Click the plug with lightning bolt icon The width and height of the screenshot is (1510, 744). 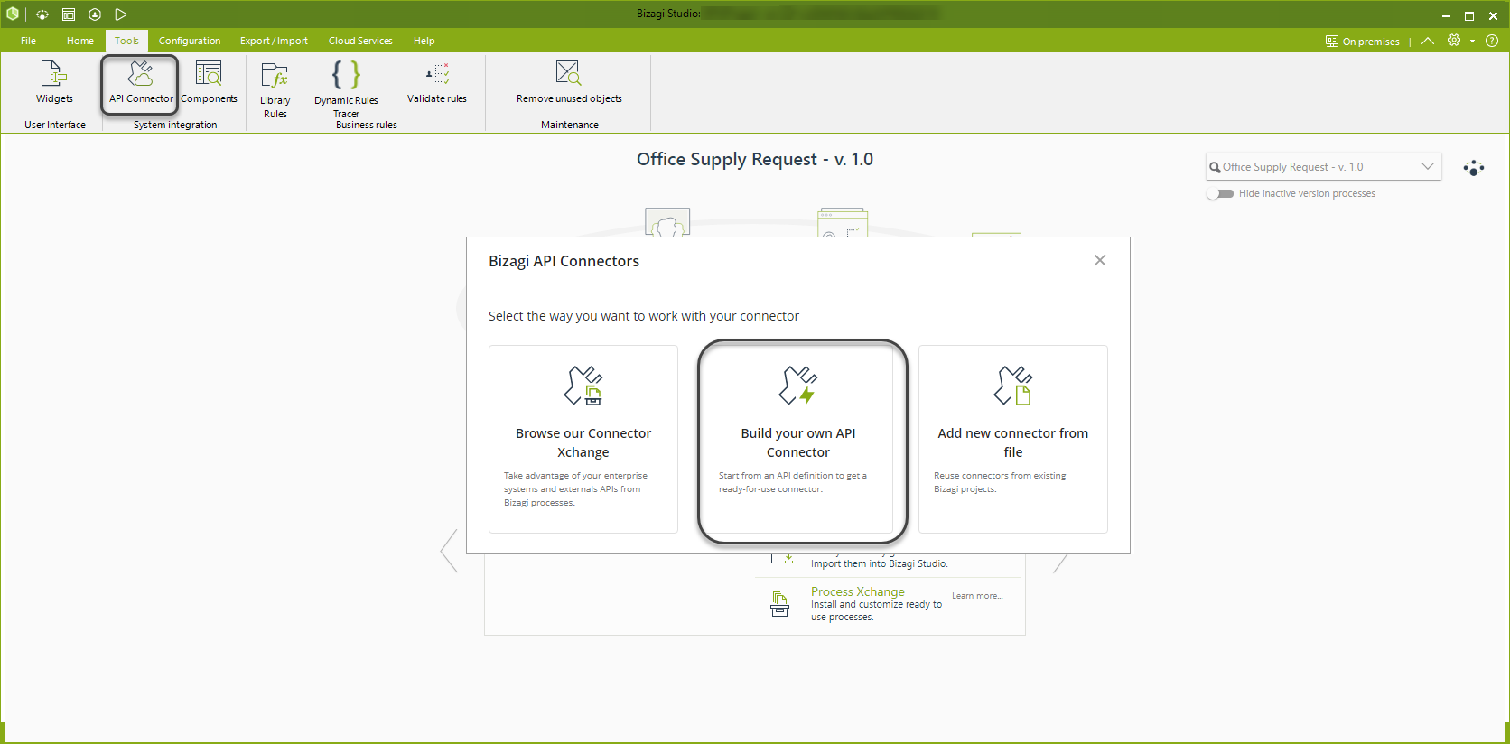pos(798,386)
